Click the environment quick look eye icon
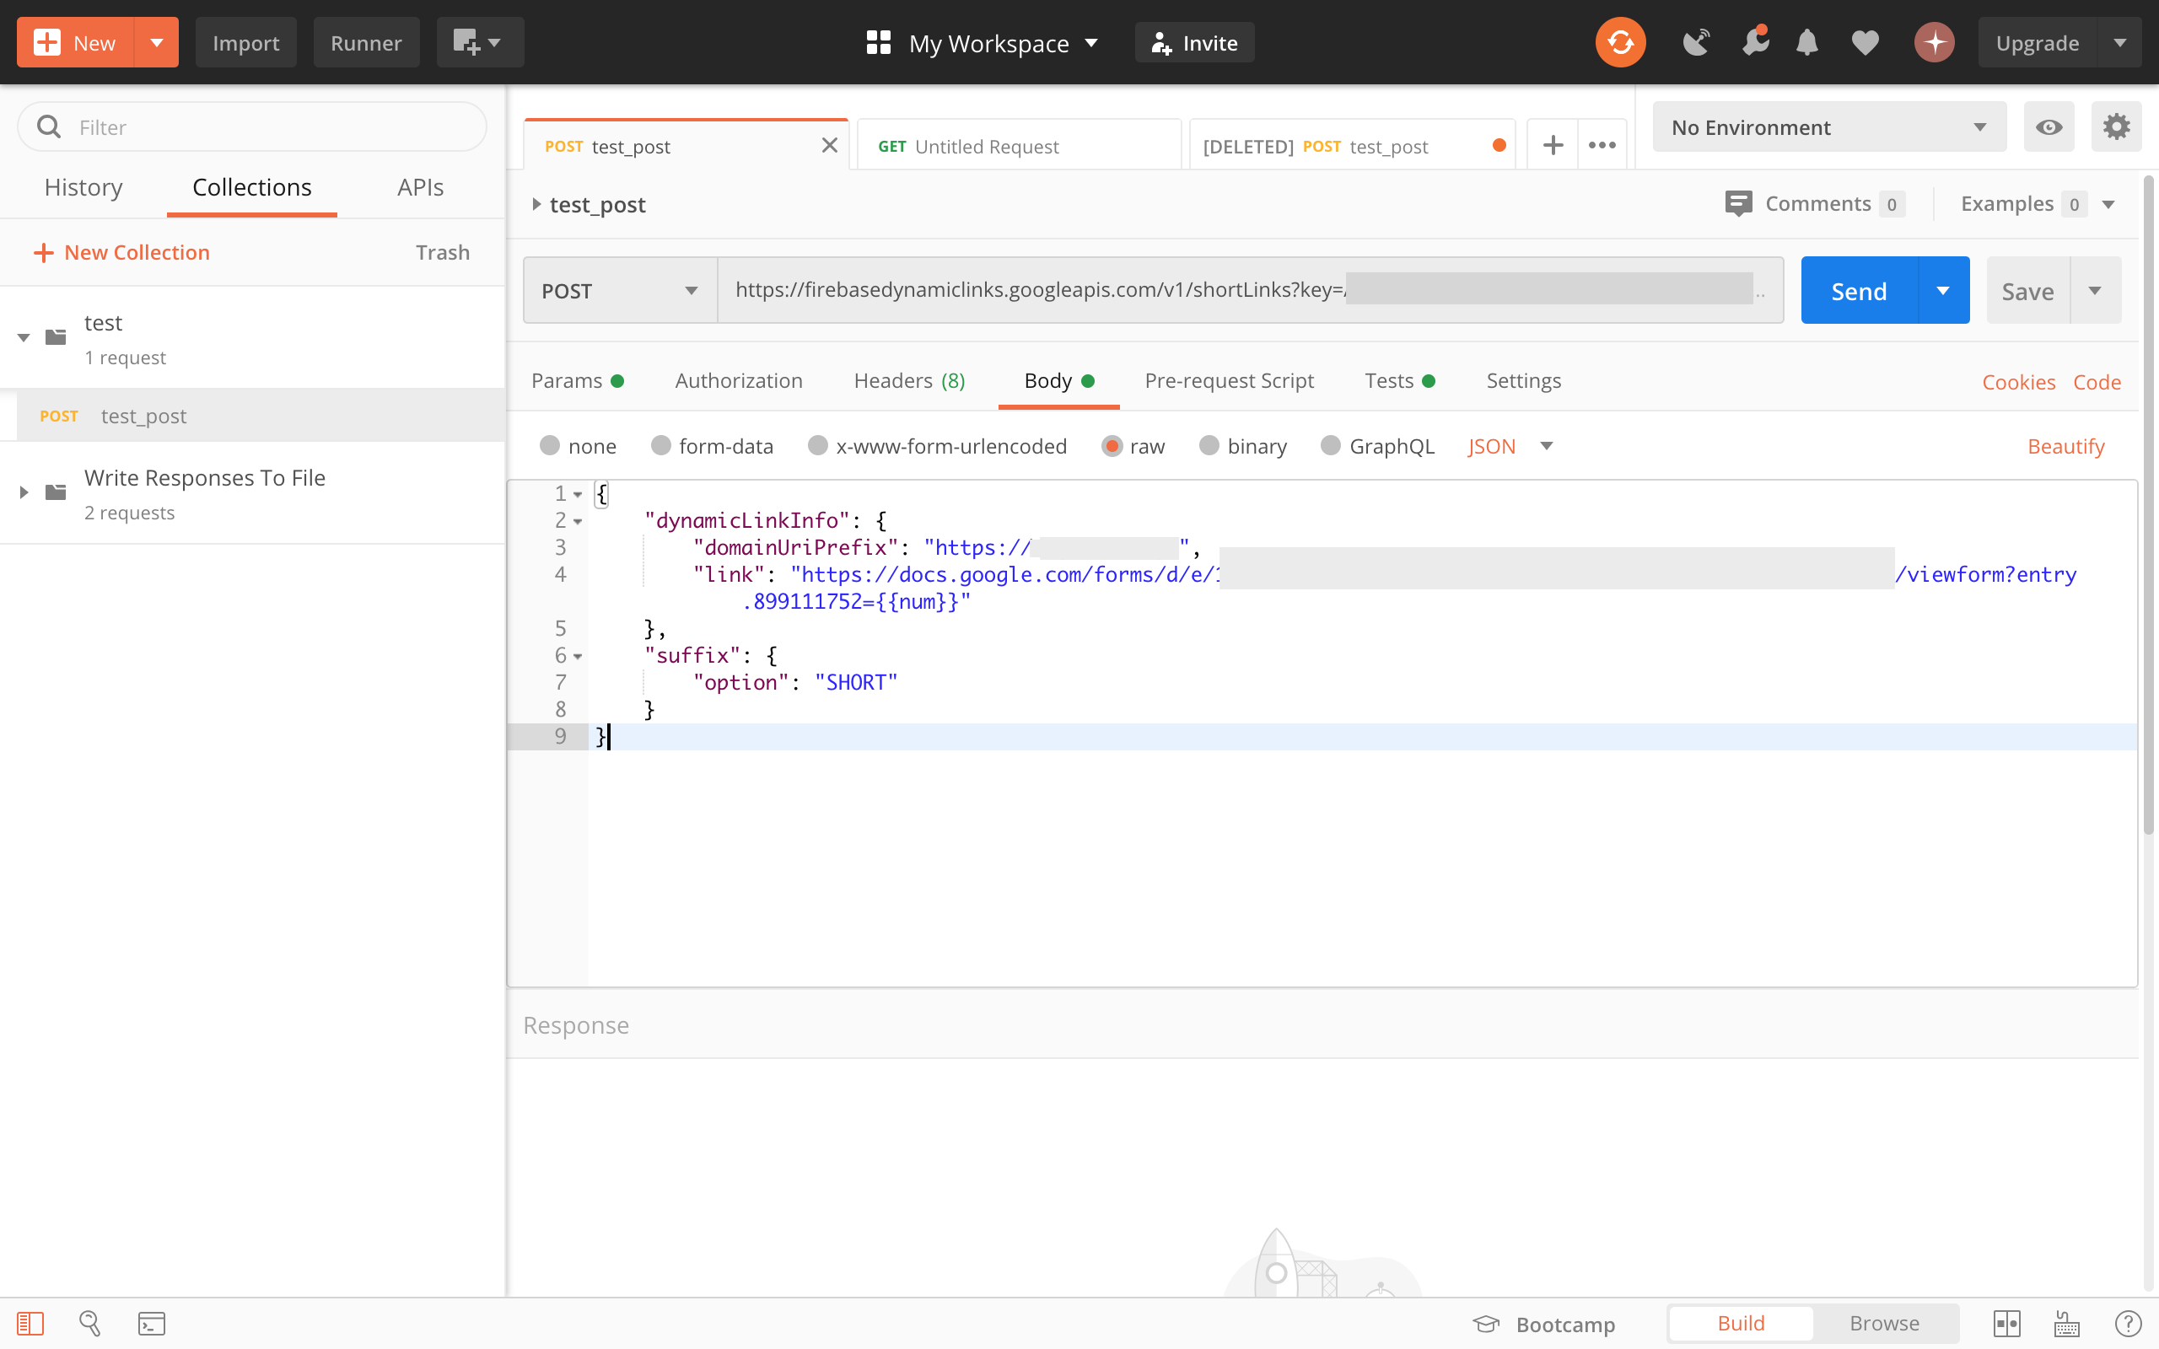Screen dimensions: 2159x1349 (x=2049, y=126)
